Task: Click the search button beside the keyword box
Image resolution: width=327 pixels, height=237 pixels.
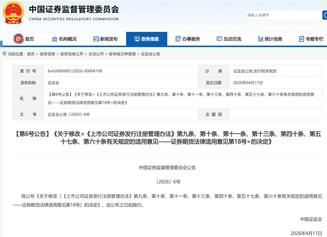Action: click(x=325, y=15)
